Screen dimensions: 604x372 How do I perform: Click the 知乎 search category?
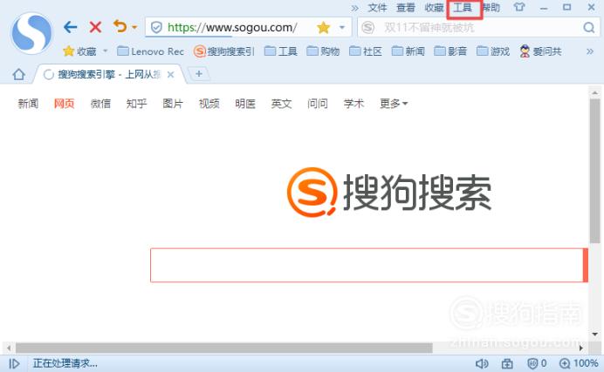(x=136, y=104)
